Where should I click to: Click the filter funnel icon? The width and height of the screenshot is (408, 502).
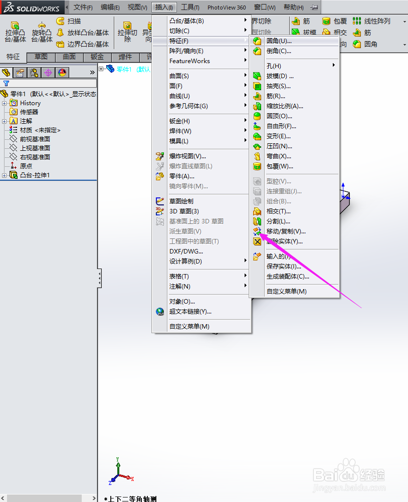(x=6, y=84)
